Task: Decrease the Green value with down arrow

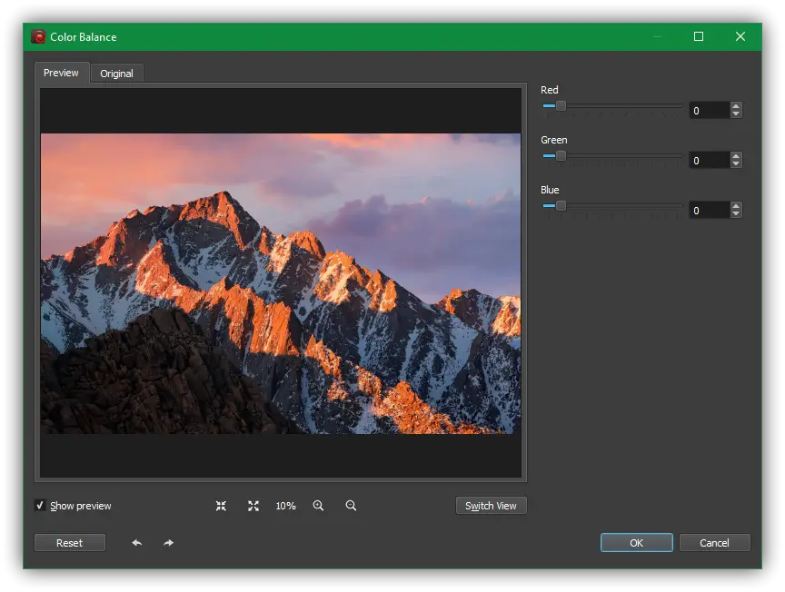Action: 736,164
